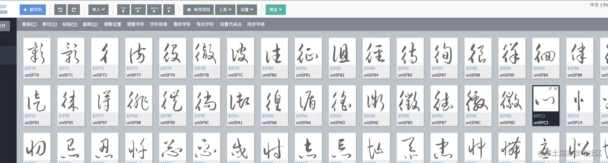
Task: Choose 复制(C) in the command bar
Action: 29,24
